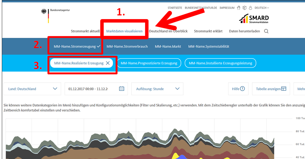Expand the Land: Deutschland dropdown

click(32, 89)
